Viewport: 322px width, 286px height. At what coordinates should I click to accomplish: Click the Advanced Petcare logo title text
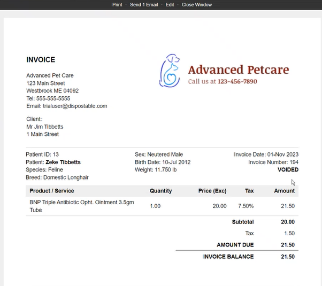tap(238, 69)
